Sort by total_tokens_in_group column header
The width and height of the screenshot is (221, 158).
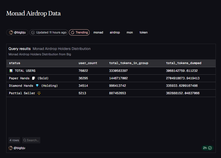tap(129, 63)
